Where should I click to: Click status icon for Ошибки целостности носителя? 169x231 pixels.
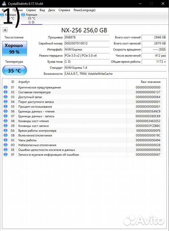click(6, 150)
